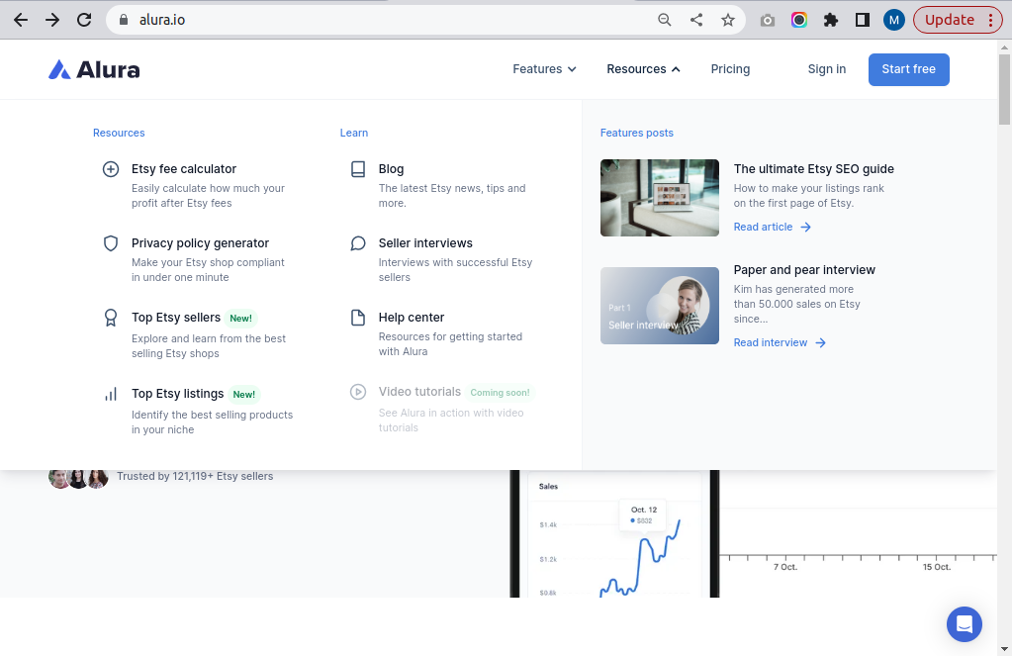The width and height of the screenshot is (1012, 656).
Task: Open the Pricing page
Action: [730, 69]
